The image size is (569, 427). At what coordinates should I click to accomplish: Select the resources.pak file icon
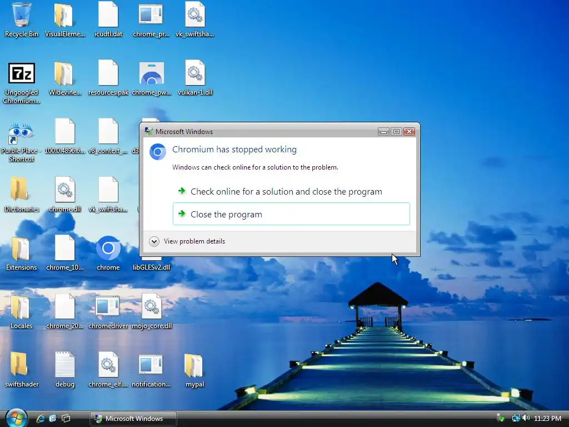(x=108, y=78)
